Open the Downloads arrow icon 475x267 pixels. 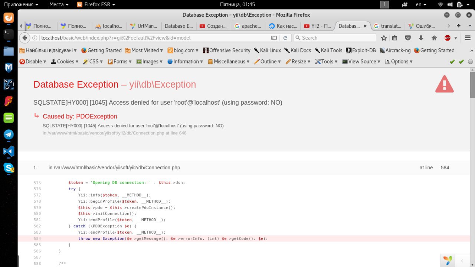tap(421, 38)
